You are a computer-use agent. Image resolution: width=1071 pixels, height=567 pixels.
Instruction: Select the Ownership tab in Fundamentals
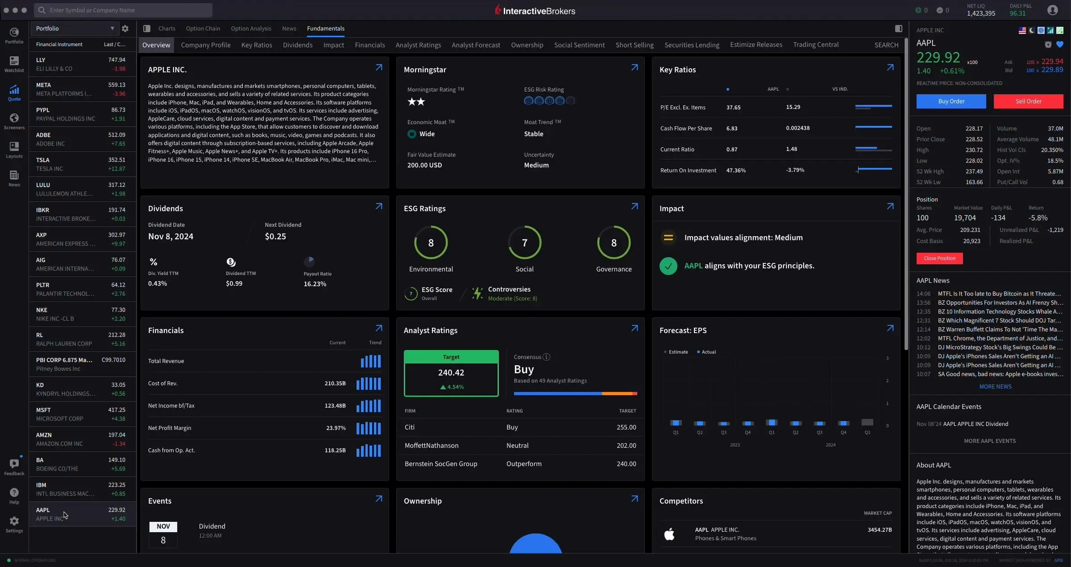tap(528, 44)
